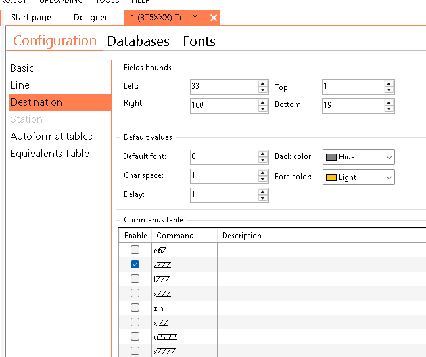
Task: Click the Bottom bounds input field
Action: pyautogui.click(x=353, y=106)
